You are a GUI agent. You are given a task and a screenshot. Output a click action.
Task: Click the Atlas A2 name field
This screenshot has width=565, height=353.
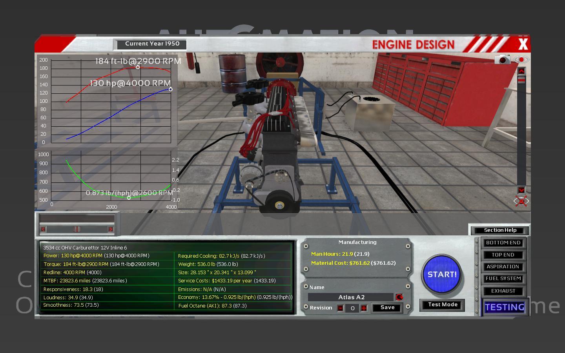pyautogui.click(x=351, y=297)
